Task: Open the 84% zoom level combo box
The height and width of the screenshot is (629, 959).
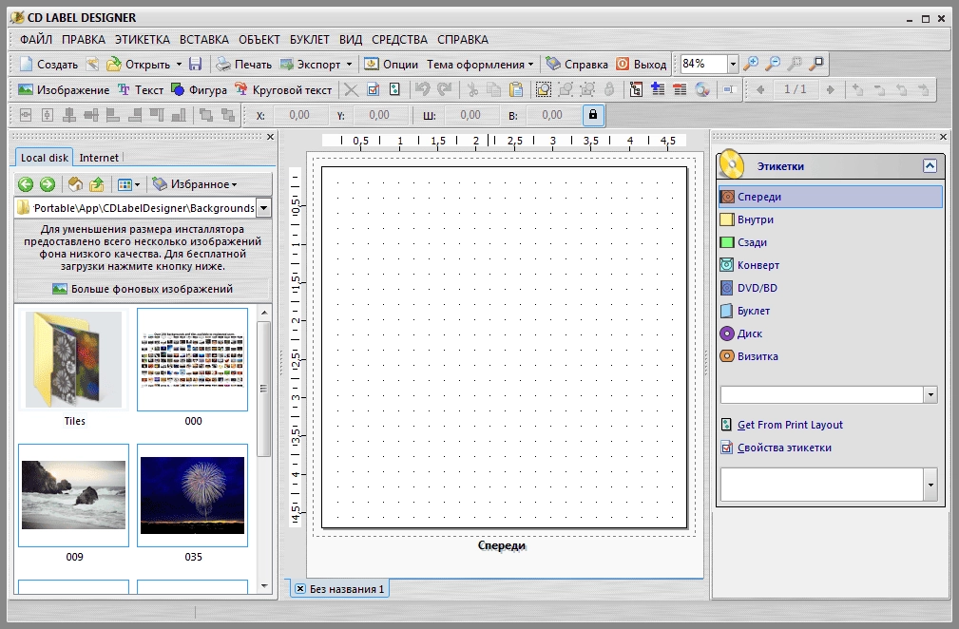Action: tap(709, 64)
